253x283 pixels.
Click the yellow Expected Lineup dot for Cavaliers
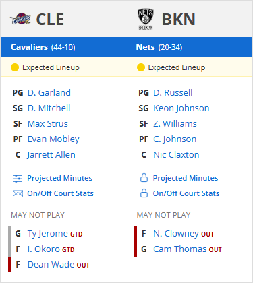click(x=15, y=67)
